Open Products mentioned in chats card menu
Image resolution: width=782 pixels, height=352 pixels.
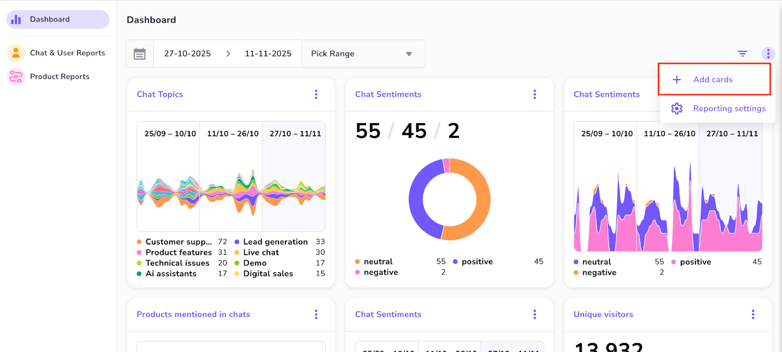click(316, 314)
